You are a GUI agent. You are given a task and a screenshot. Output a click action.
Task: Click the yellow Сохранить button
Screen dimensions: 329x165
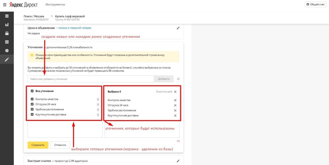click(x=38, y=145)
